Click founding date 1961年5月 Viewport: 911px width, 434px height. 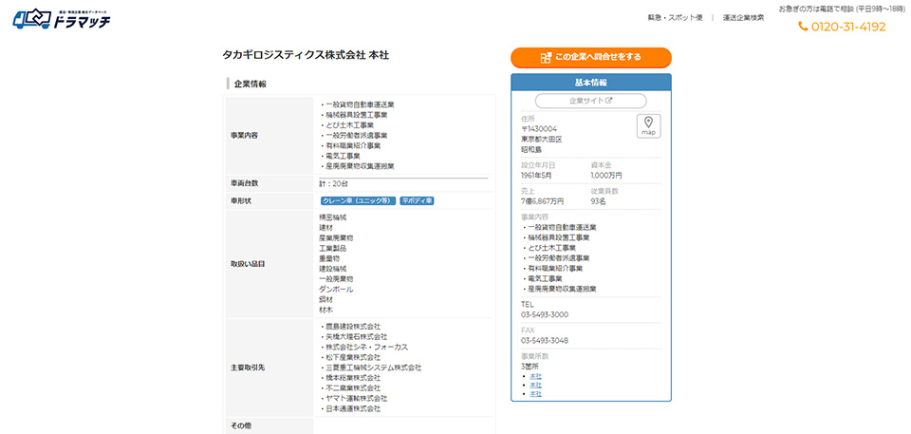click(x=538, y=175)
